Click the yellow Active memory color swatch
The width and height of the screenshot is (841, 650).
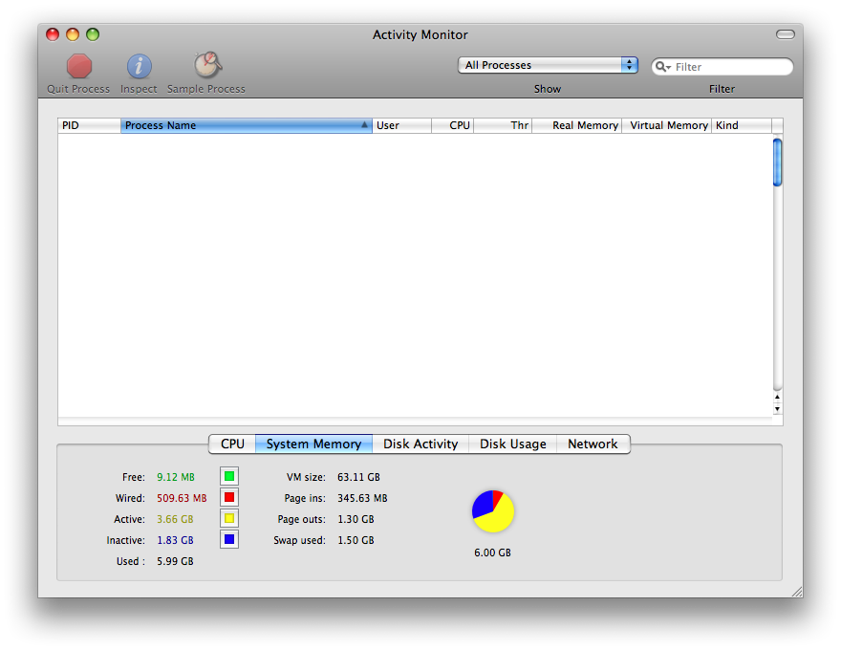click(229, 518)
